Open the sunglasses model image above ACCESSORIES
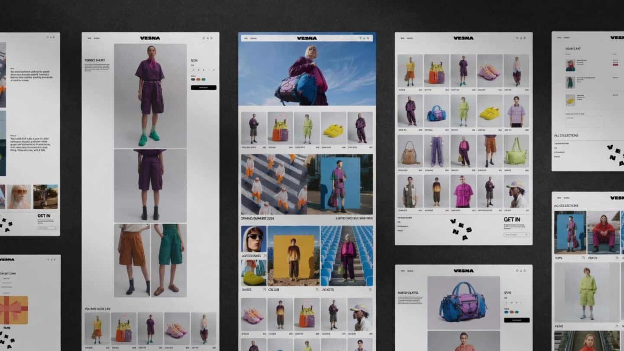Screen dimensions: 624x351 pos(253,239)
